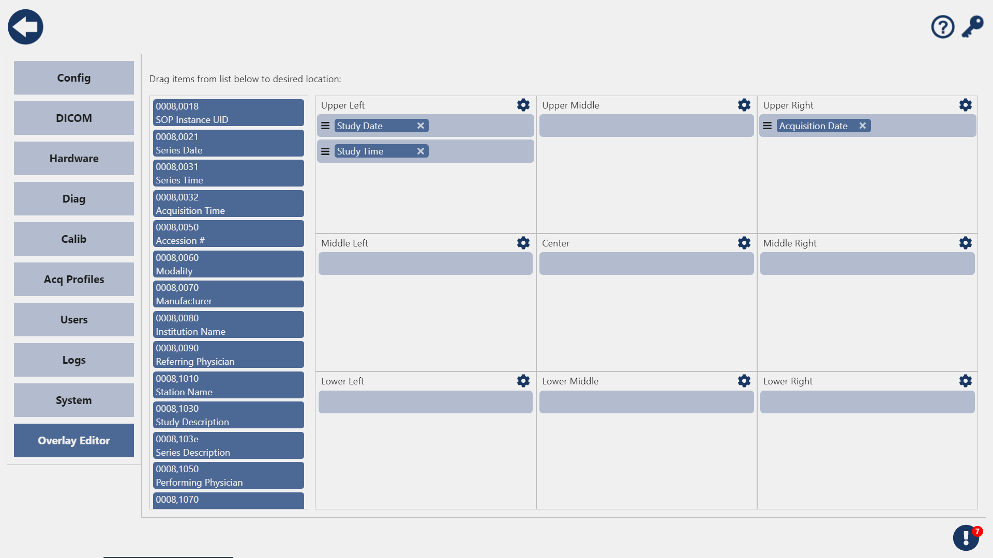This screenshot has height=558, width=993.
Task: Click drag handle beside Study Date
Action: (x=325, y=126)
